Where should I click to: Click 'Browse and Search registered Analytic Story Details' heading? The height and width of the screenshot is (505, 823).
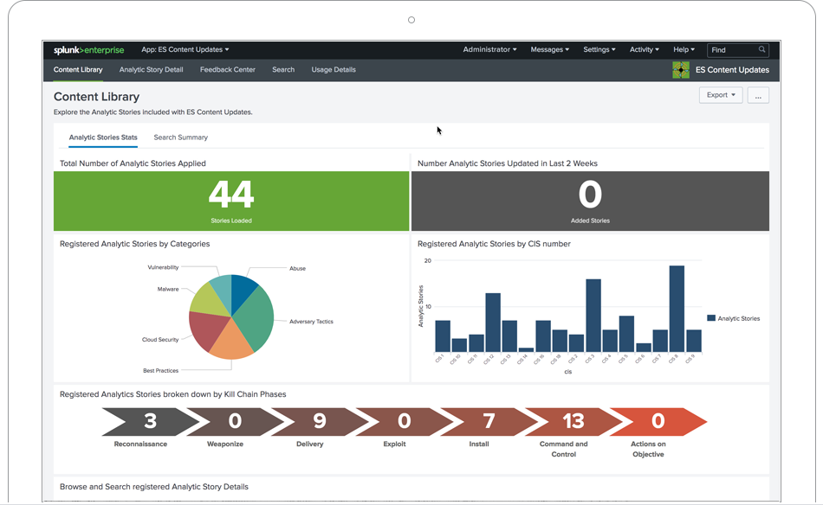(154, 487)
